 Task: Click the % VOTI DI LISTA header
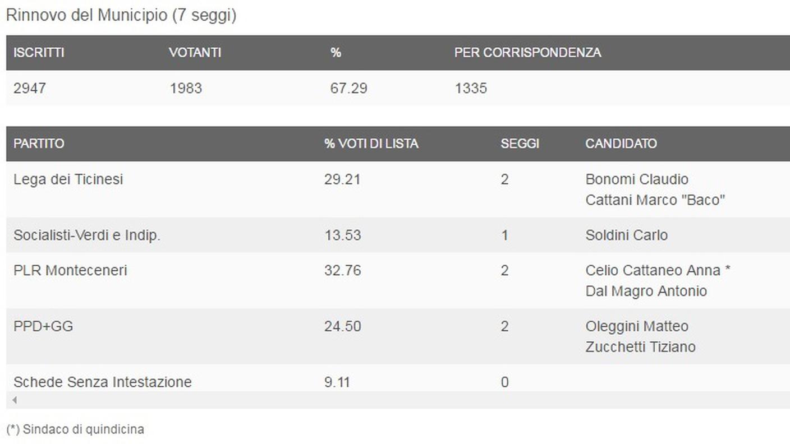[x=371, y=144]
